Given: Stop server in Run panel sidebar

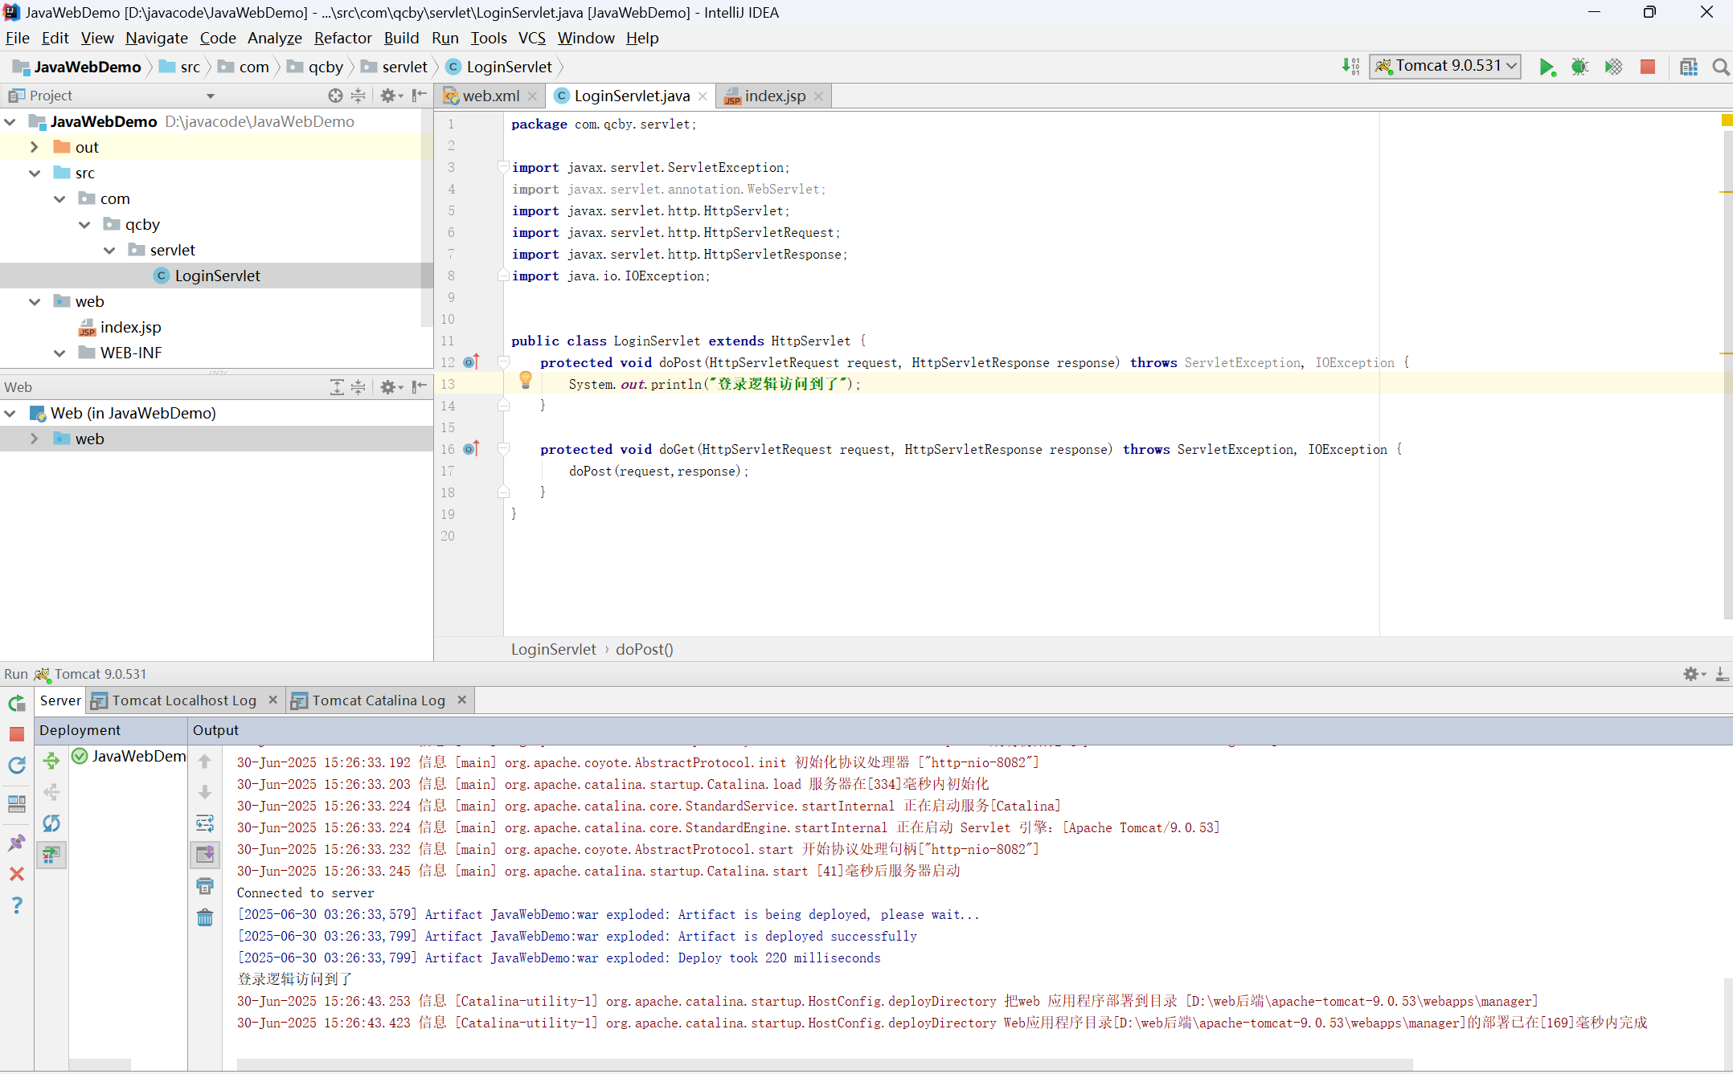Looking at the screenshot, I should pyautogui.click(x=17, y=734).
